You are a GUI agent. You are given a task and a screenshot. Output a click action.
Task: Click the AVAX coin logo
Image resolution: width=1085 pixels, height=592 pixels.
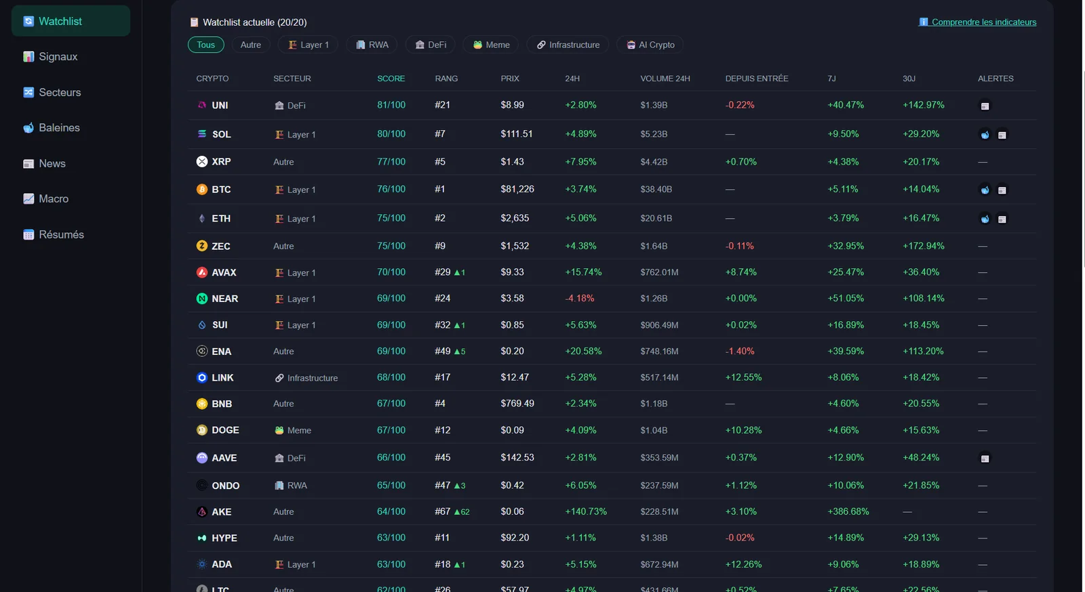[x=201, y=272]
